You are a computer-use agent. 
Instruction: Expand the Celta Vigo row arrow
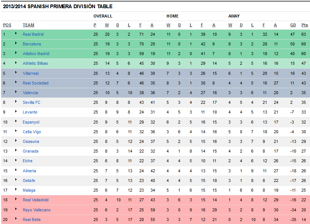[x=16, y=131]
